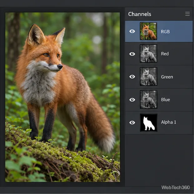Image resolution: width=194 pixels, height=194 pixels.
Task: Select the Alpha 1 channel name
Action: [x=169, y=122]
